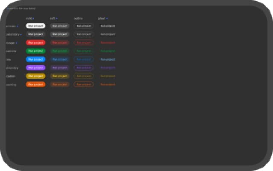273x171 pixels.
Task: Click the 'primary' row label
Action: 11,26
